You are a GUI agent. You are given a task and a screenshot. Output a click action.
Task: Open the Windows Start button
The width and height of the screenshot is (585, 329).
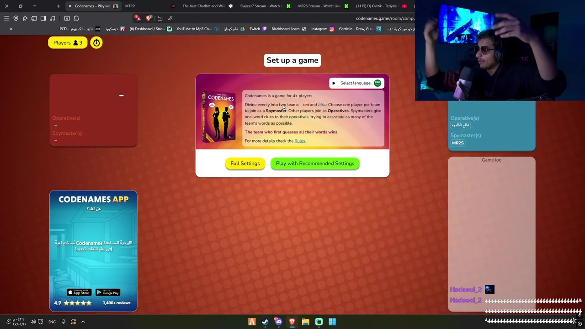[x=332, y=322]
